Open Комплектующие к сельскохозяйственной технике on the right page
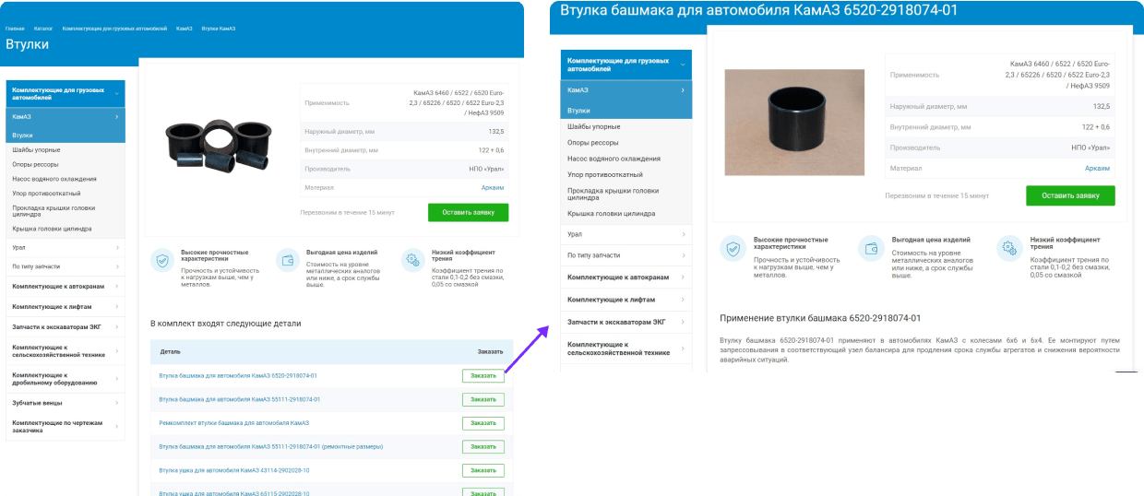This screenshot has height=496, width=1144. click(619, 348)
